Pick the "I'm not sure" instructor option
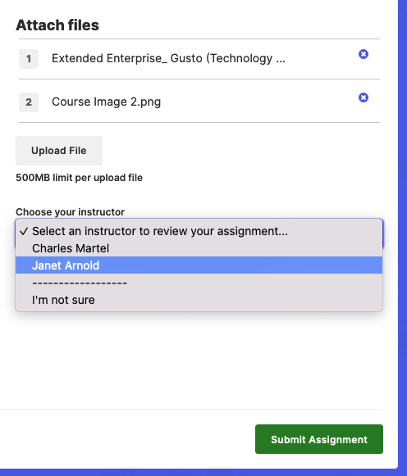Screen dimensions: 407x476 (x=199, y=300)
